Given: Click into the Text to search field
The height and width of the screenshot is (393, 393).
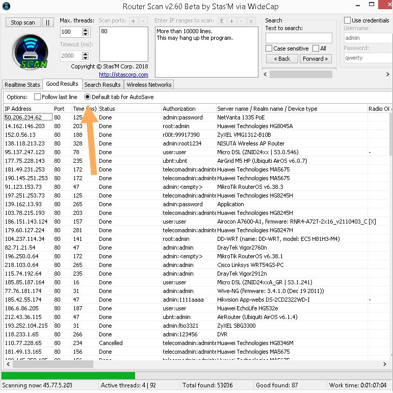Looking at the screenshot, I should pos(299,38).
